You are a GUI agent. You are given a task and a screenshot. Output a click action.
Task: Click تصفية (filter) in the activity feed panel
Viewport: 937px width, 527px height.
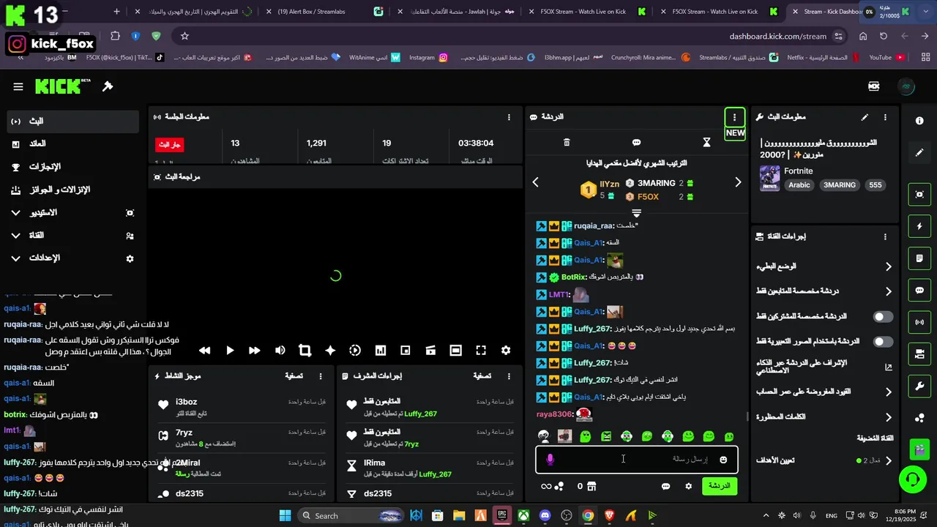[x=294, y=375]
